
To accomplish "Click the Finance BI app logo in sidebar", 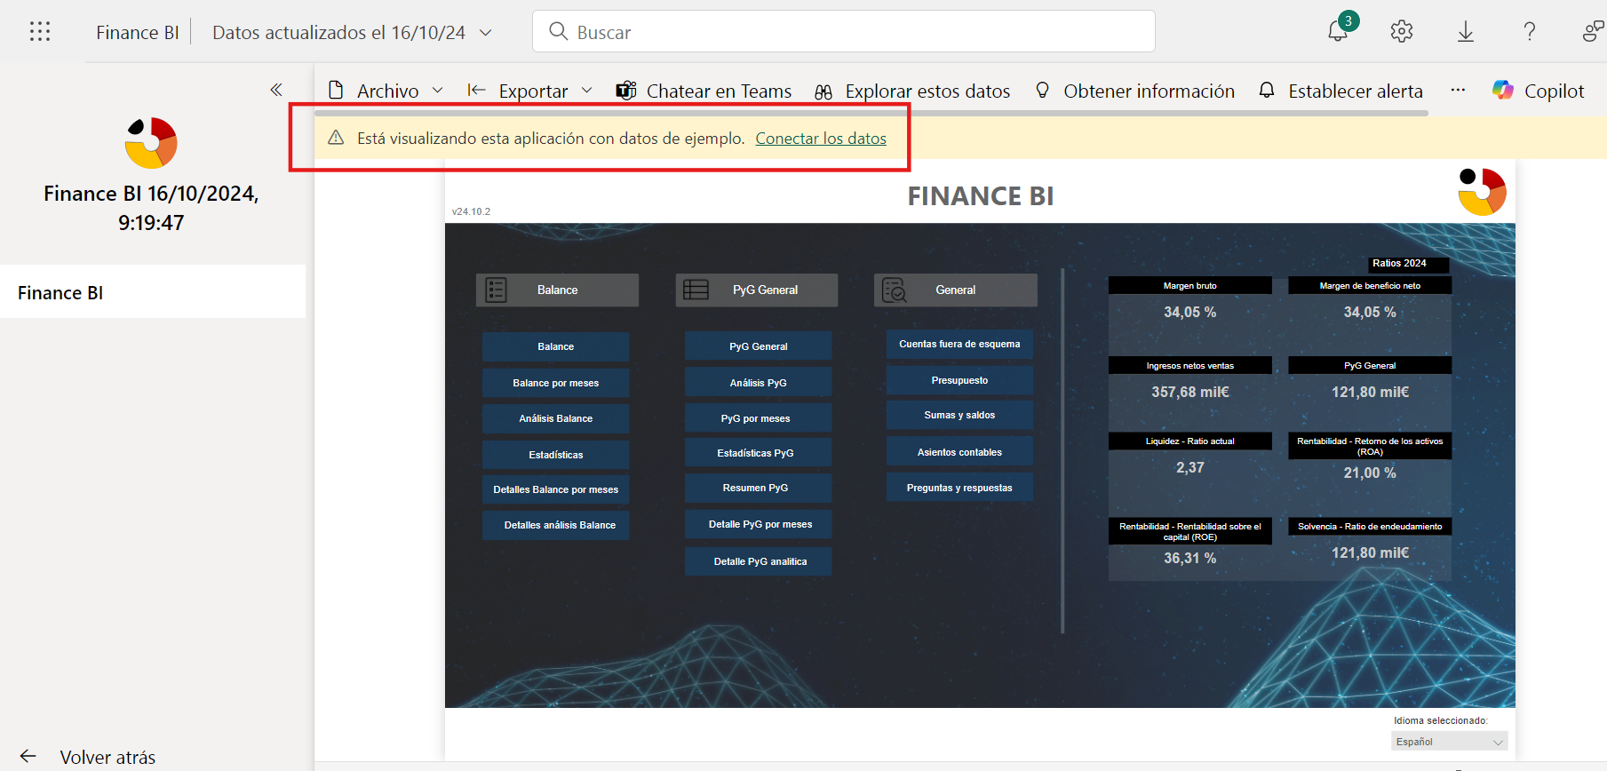I will 151,143.
